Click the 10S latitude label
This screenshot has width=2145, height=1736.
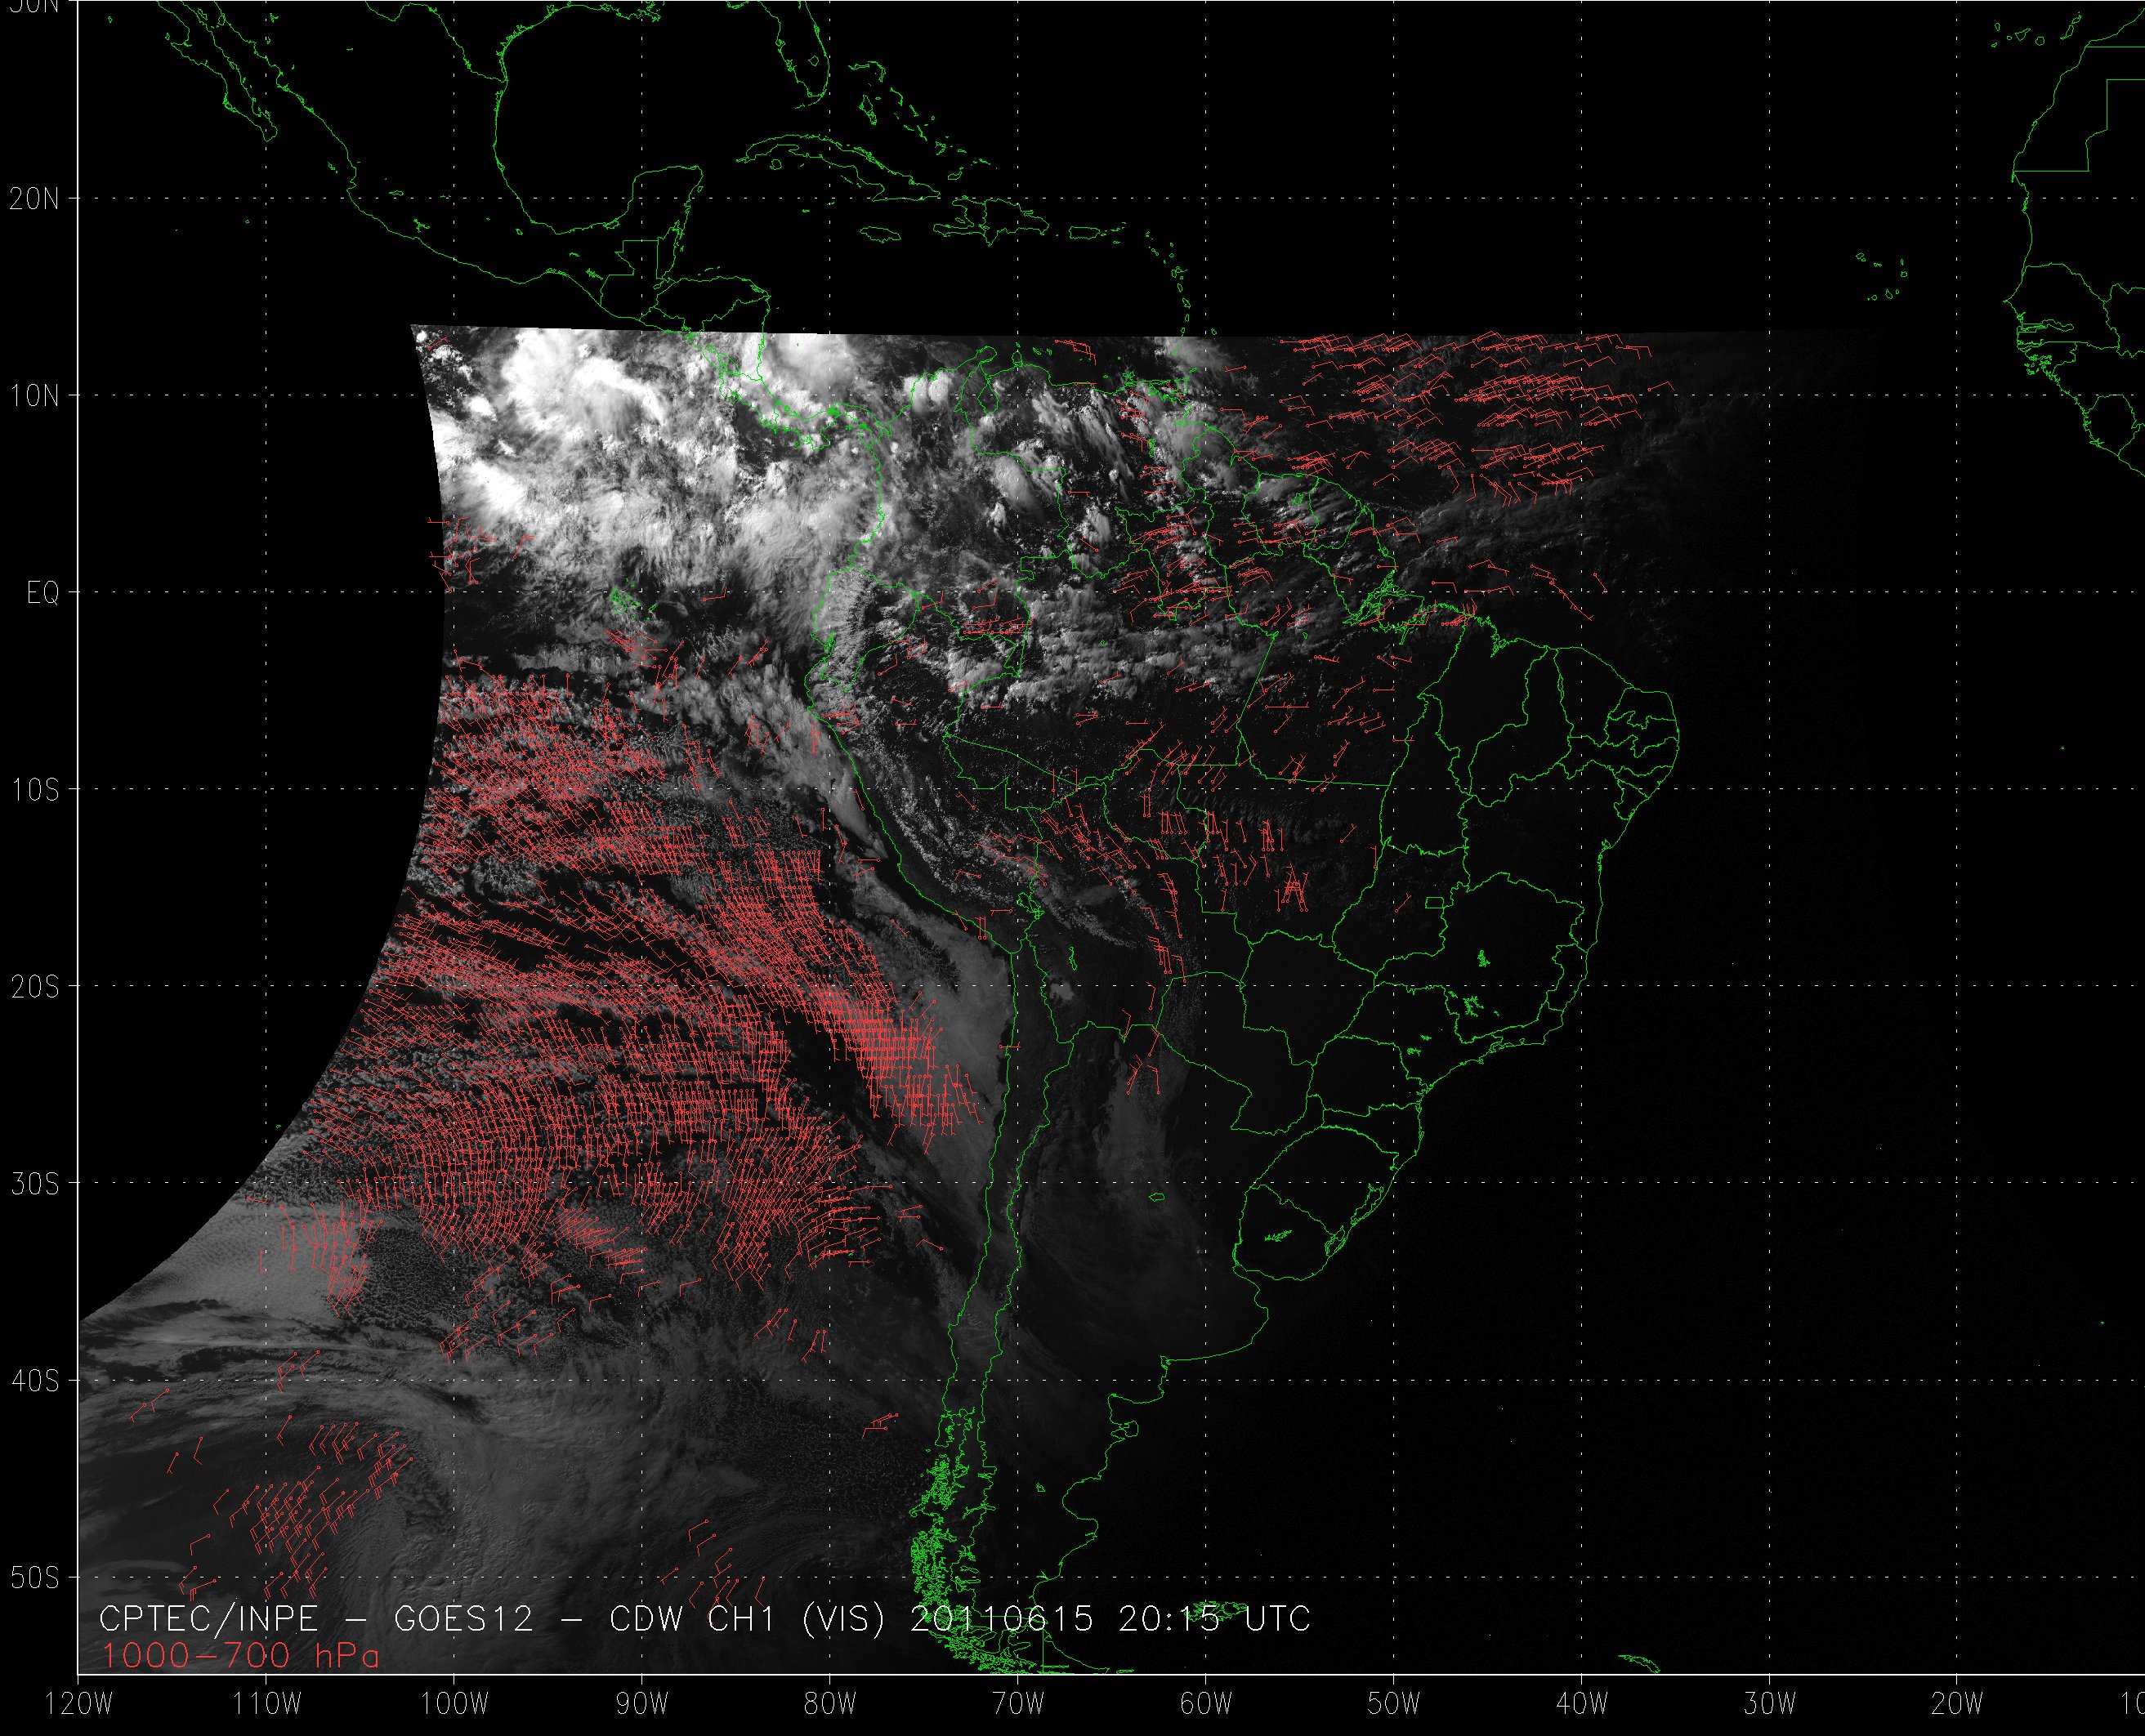click(x=35, y=790)
